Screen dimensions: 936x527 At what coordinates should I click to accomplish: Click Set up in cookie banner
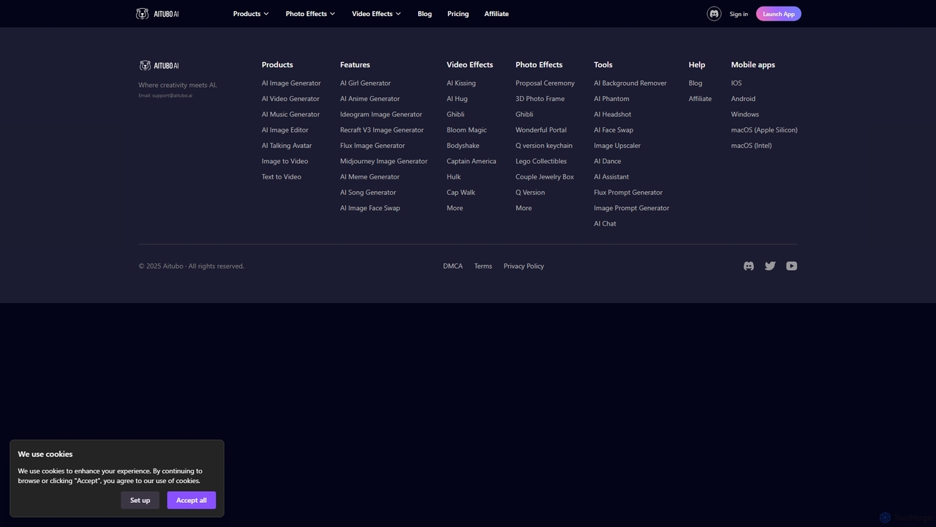click(x=140, y=500)
